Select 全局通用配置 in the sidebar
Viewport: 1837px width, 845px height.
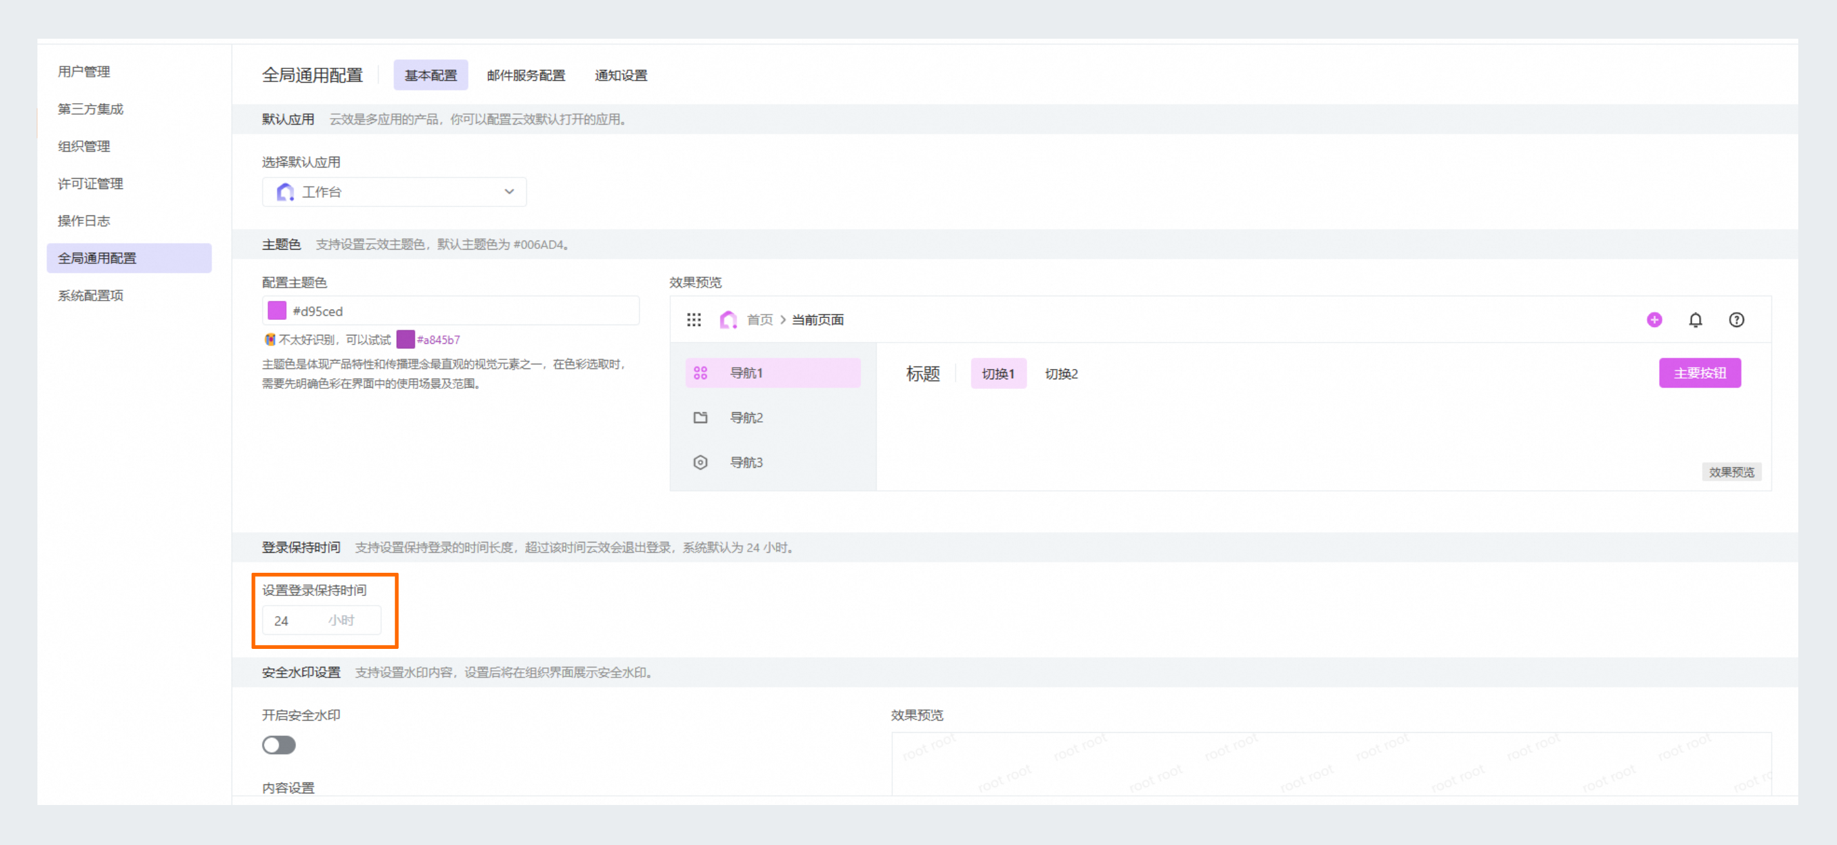129,258
